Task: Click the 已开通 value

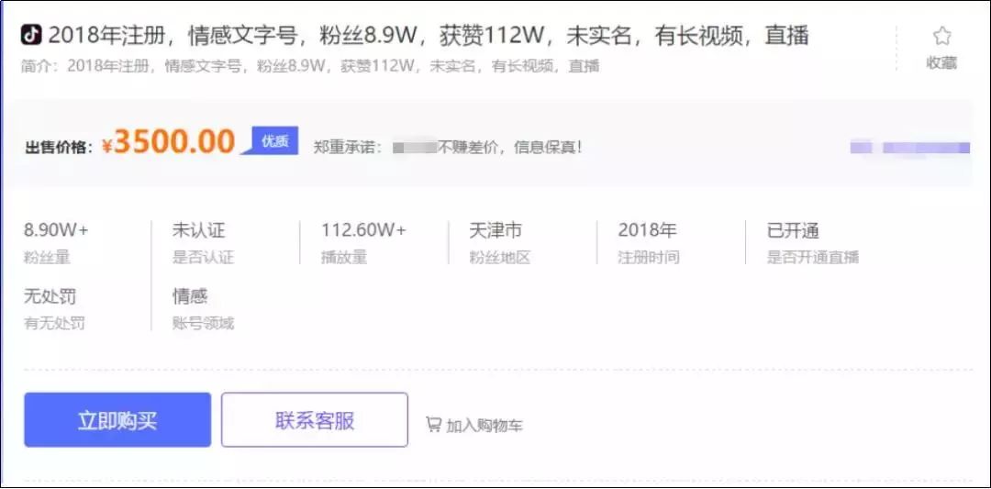Action: click(793, 230)
